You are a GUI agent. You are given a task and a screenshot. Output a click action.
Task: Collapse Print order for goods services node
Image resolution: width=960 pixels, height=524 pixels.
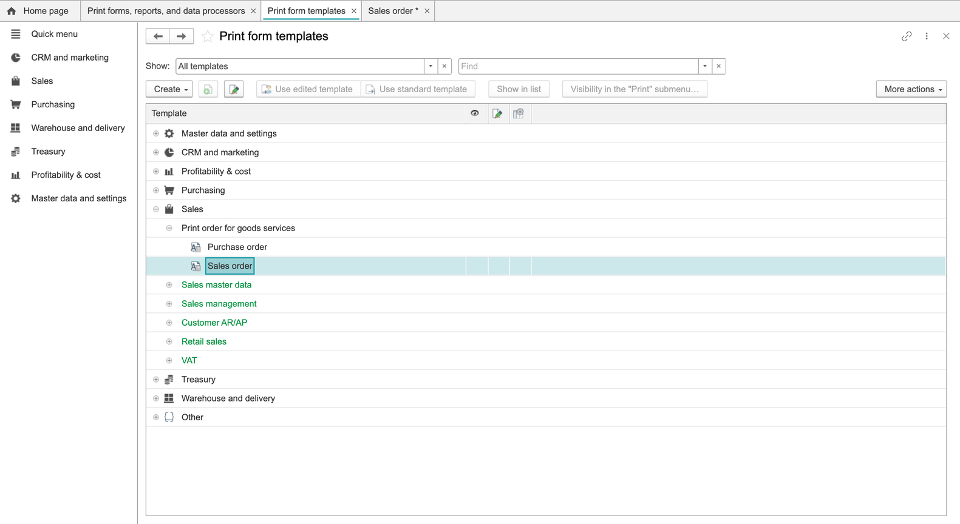[x=169, y=228]
